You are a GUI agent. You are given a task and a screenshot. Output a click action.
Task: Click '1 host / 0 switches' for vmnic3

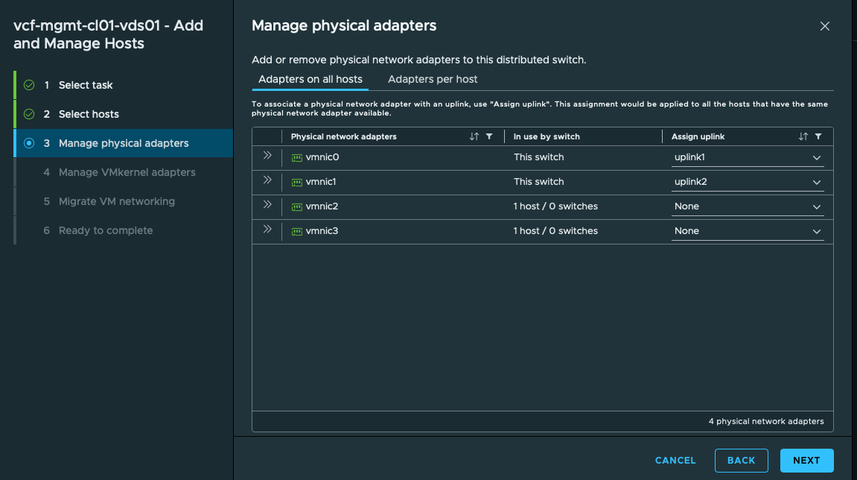(x=555, y=231)
